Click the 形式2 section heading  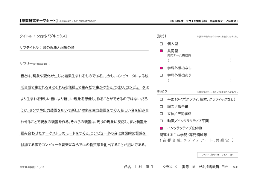click(x=162, y=92)
